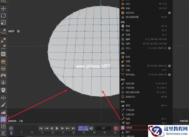Select the Knife cut tool in left toolbar
The width and height of the screenshot is (189, 137).
point(3,105)
